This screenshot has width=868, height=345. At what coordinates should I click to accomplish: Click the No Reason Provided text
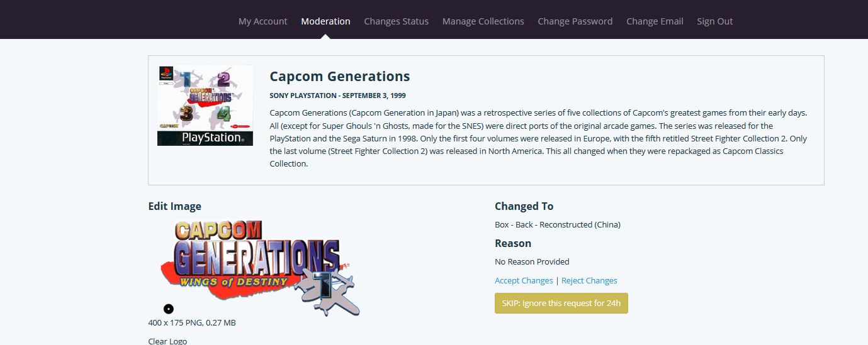532,262
